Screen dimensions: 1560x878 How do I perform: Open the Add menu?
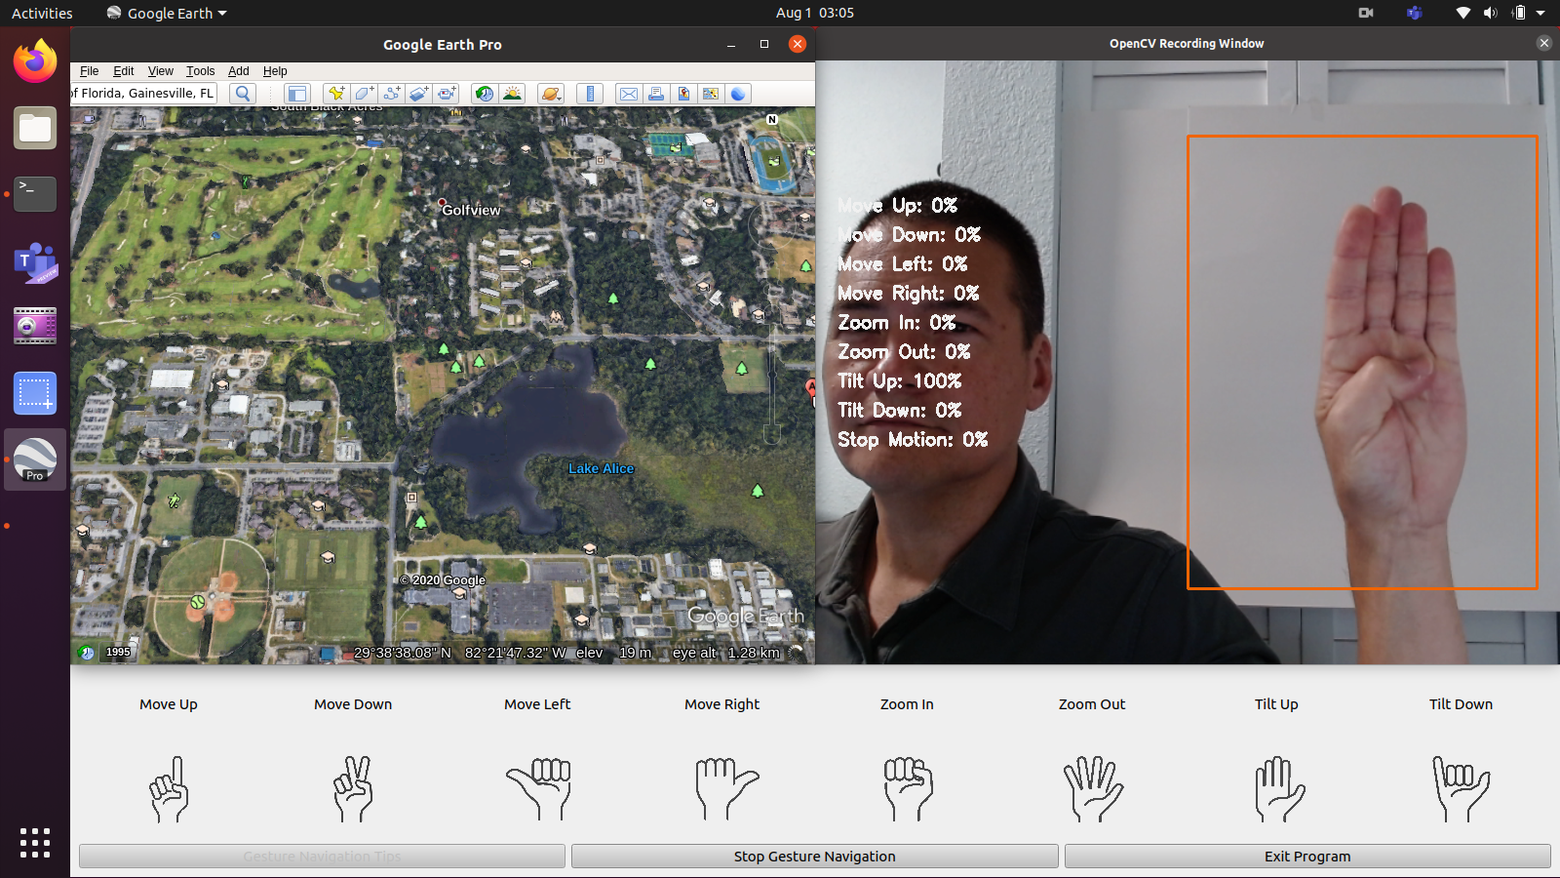(x=239, y=71)
